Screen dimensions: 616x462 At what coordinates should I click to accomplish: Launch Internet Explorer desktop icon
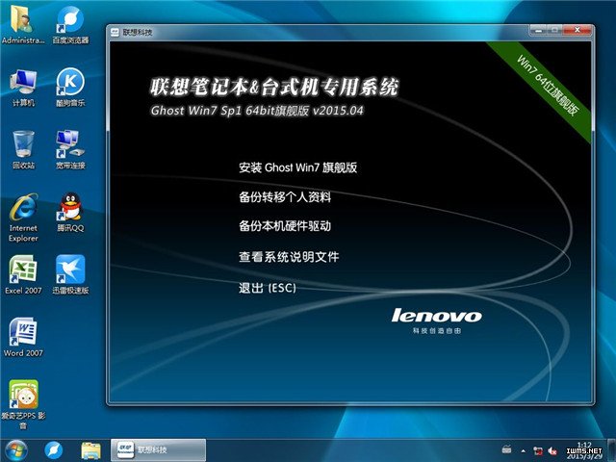coord(23,218)
